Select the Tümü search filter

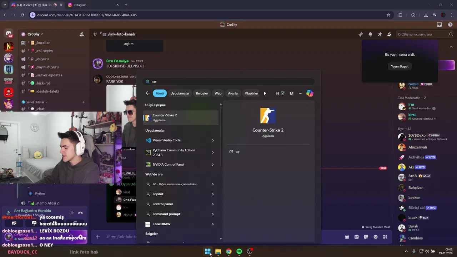click(x=160, y=93)
